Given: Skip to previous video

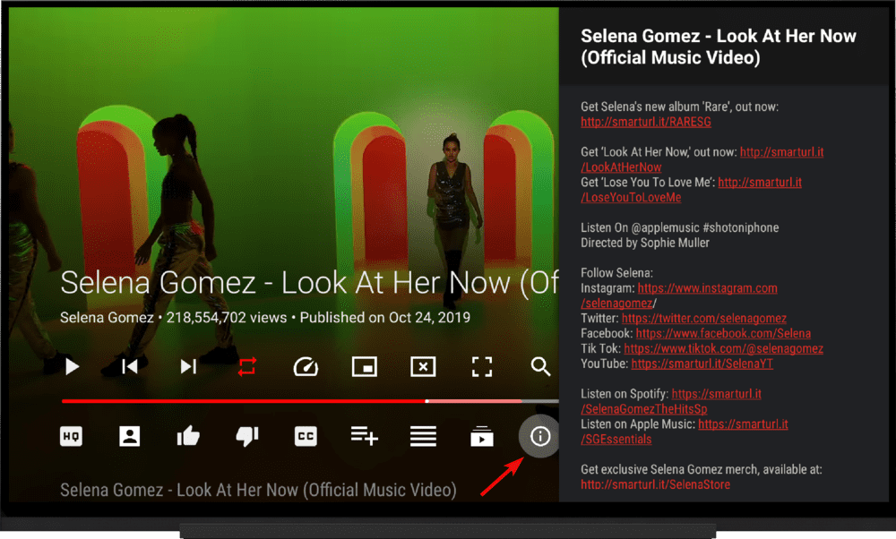Looking at the screenshot, I should pyautogui.click(x=130, y=366).
